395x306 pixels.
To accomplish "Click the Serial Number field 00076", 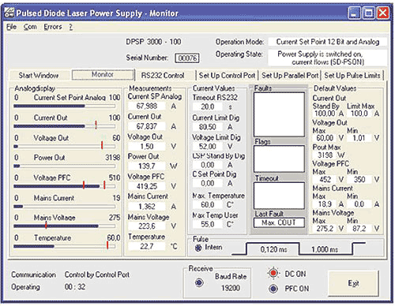I will (x=187, y=58).
